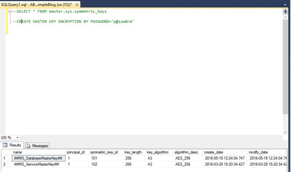This screenshot has height=172, width=291.
Task: Switch to the Results tab
Action: point(12,145)
